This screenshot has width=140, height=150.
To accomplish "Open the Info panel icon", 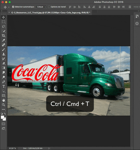I will coord(137,24).
